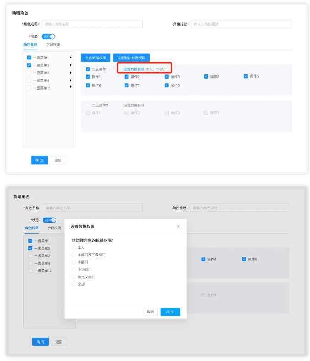Uncheck the checked 操作4 on the dimmed page
This screenshot has height=361, width=310.
203,260
